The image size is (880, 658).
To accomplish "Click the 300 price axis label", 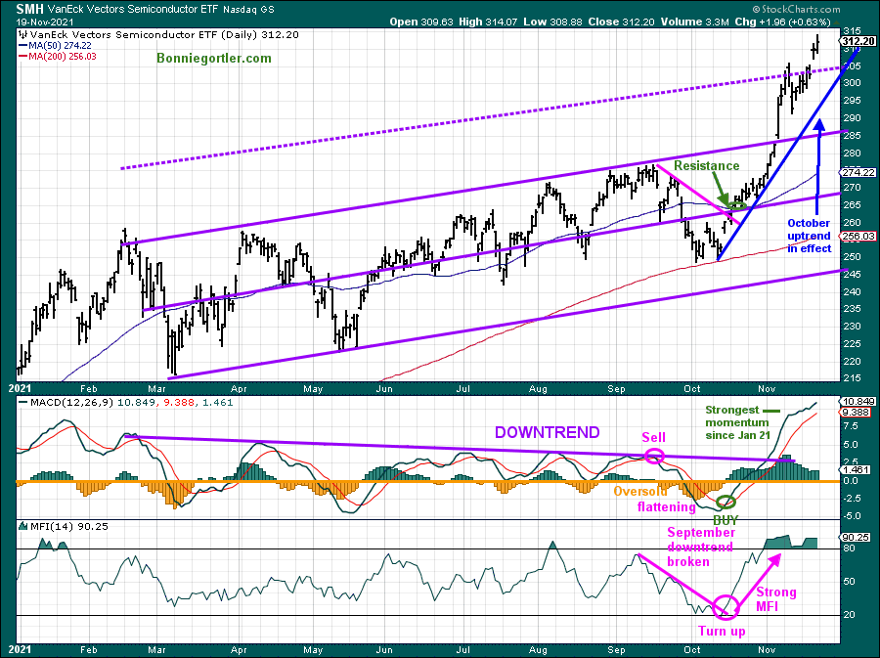I will pyautogui.click(x=852, y=82).
